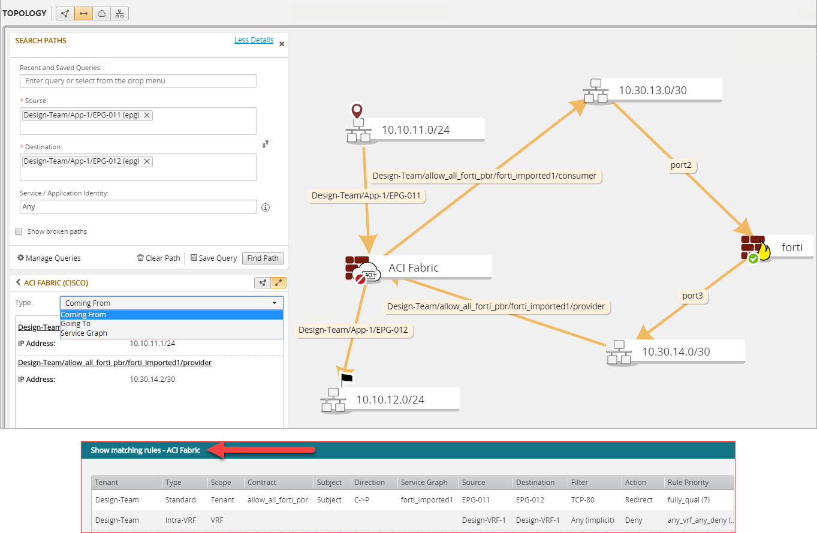The width and height of the screenshot is (817, 533).
Task: Swap source and destination with arrows icon
Action: click(266, 144)
